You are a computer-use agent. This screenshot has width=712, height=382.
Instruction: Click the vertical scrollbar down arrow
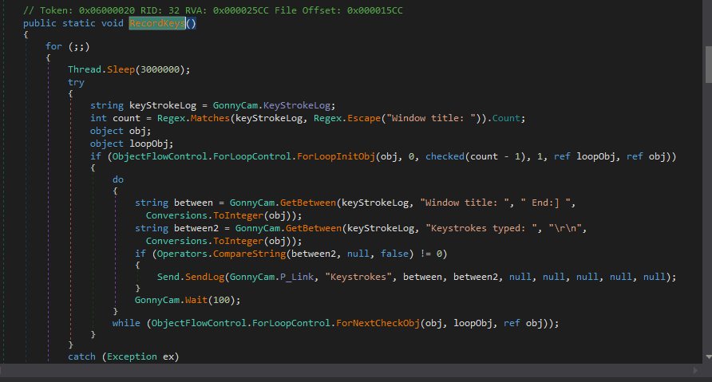[x=708, y=357]
